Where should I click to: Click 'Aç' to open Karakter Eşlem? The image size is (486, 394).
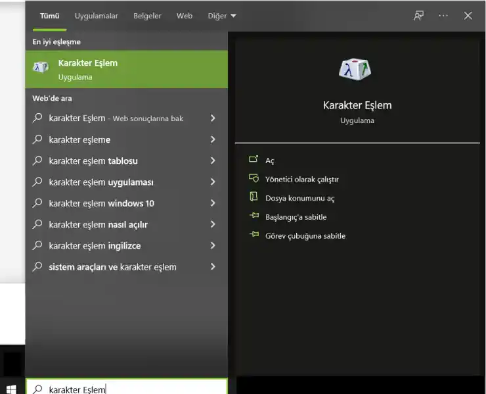coord(270,160)
